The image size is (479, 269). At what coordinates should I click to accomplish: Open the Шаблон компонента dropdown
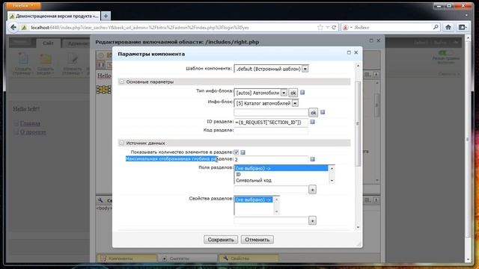tap(305, 69)
